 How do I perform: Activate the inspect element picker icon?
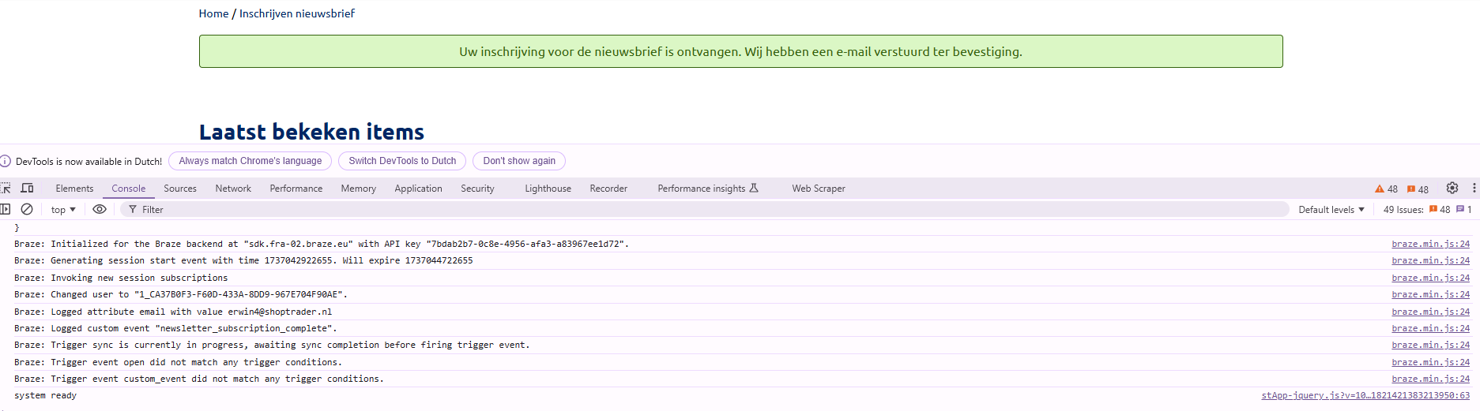click(x=6, y=189)
